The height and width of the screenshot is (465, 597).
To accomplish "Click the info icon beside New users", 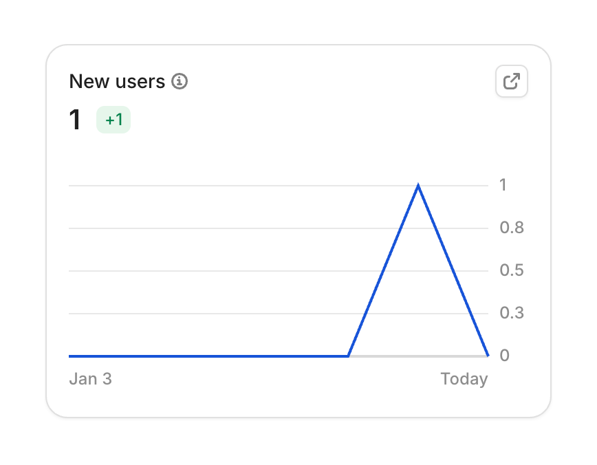I will (x=180, y=81).
